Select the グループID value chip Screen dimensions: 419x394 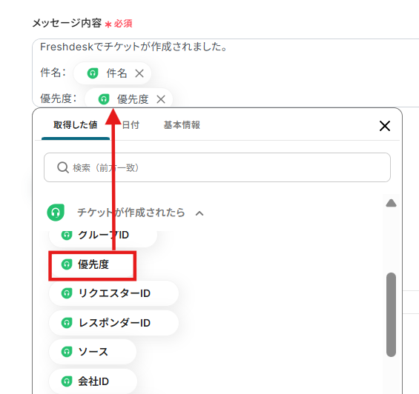(x=103, y=236)
